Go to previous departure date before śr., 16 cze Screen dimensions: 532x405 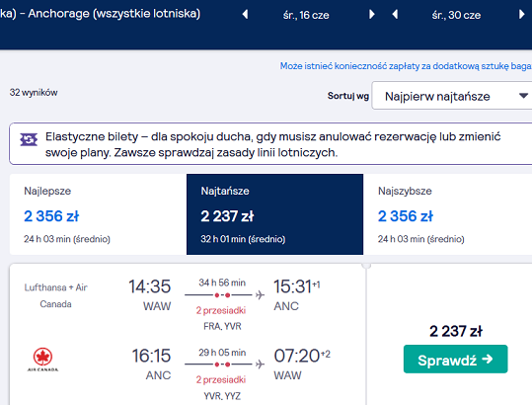click(246, 15)
